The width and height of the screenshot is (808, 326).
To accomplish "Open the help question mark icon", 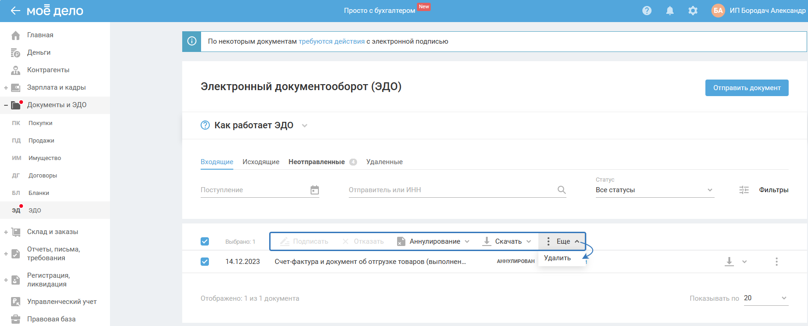I will pyautogui.click(x=647, y=11).
